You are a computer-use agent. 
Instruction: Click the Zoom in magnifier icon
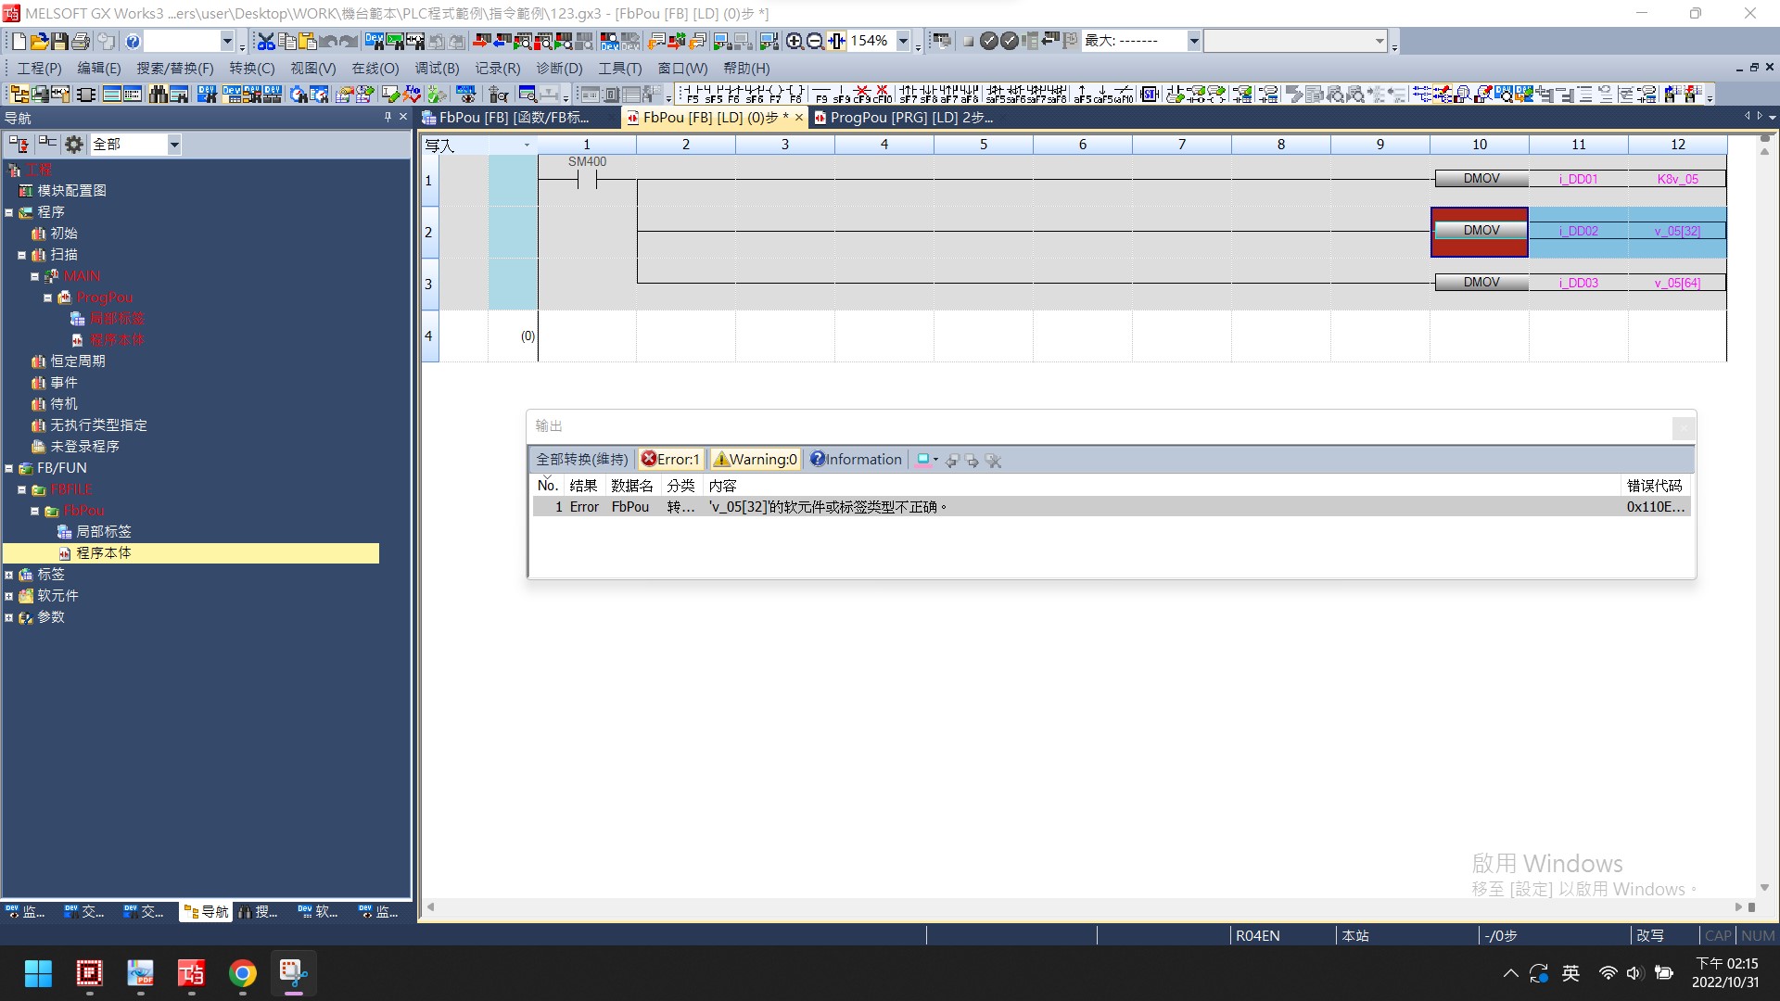795,41
